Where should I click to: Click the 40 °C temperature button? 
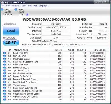pyautogui.click(x=11, y=43)
